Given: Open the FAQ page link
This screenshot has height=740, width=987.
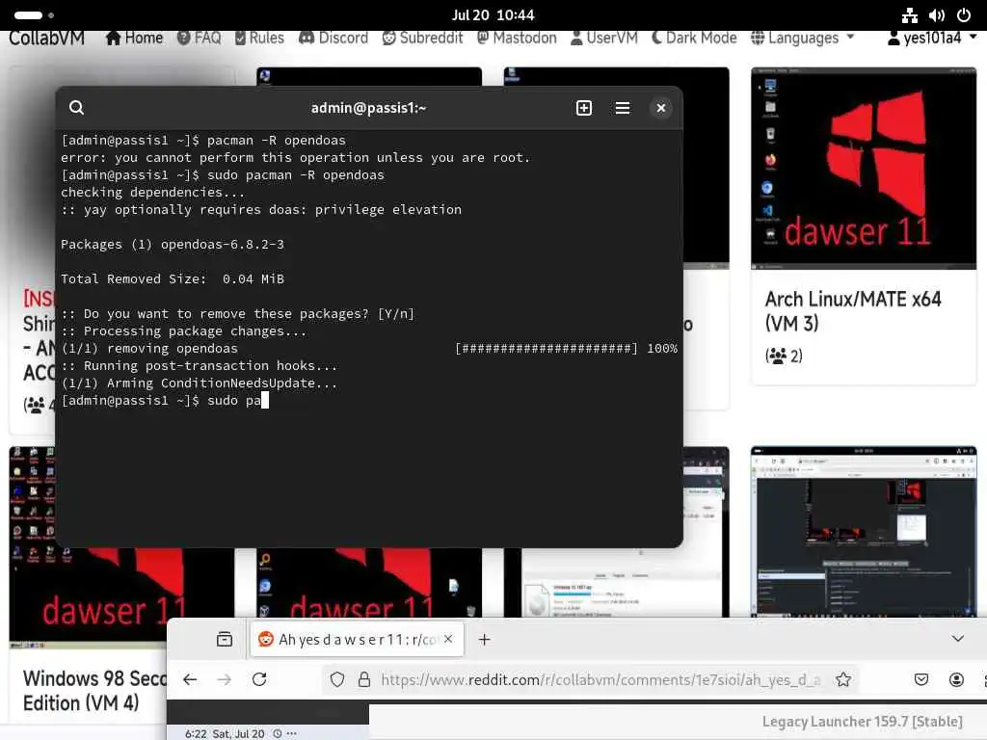Looking at the screenshot, I should (199, 38).
